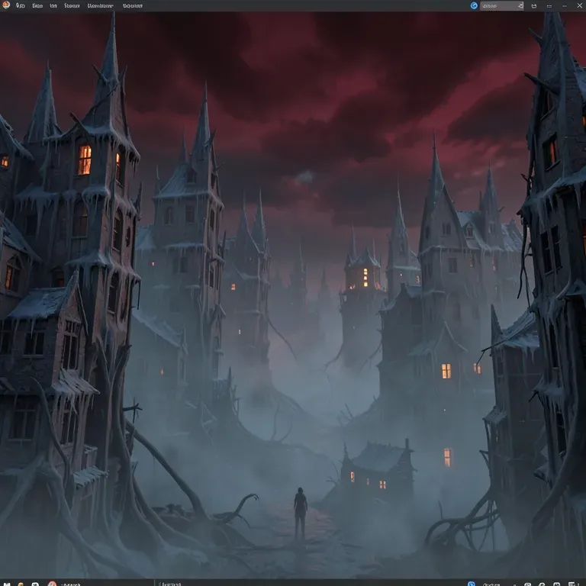Click the red circular icon in the bottom bar
This screenshot has height=586, width=586.
tap(52, 584)
